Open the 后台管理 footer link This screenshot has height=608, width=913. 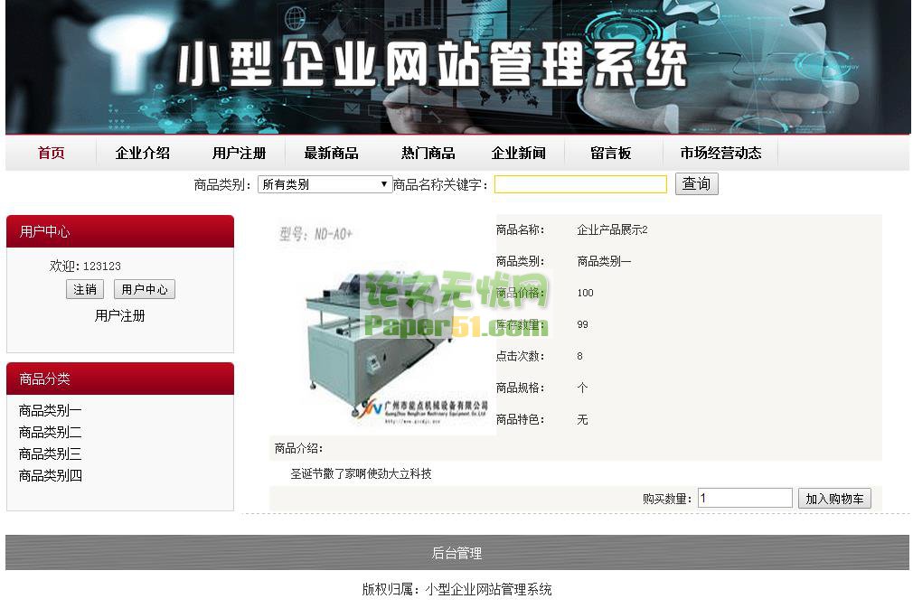[x=457, y=553]
